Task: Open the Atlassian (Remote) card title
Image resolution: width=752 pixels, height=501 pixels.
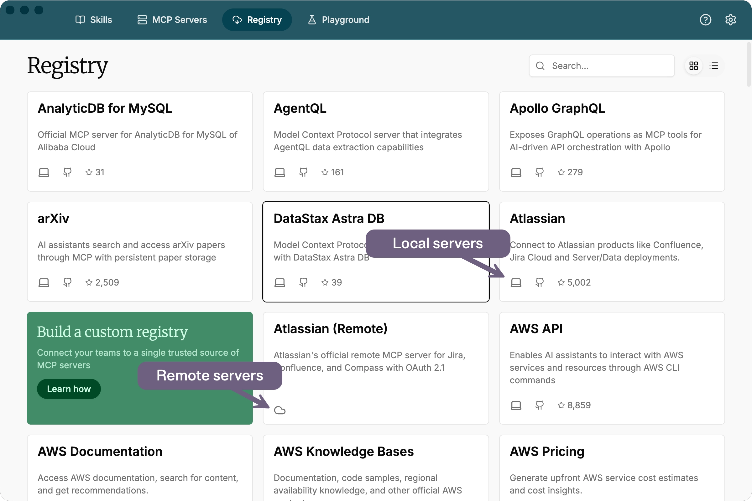Action: tap(331, 329)
